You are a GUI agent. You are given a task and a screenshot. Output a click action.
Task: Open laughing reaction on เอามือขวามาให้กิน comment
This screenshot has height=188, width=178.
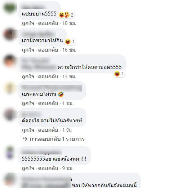(x=68, y=41)
